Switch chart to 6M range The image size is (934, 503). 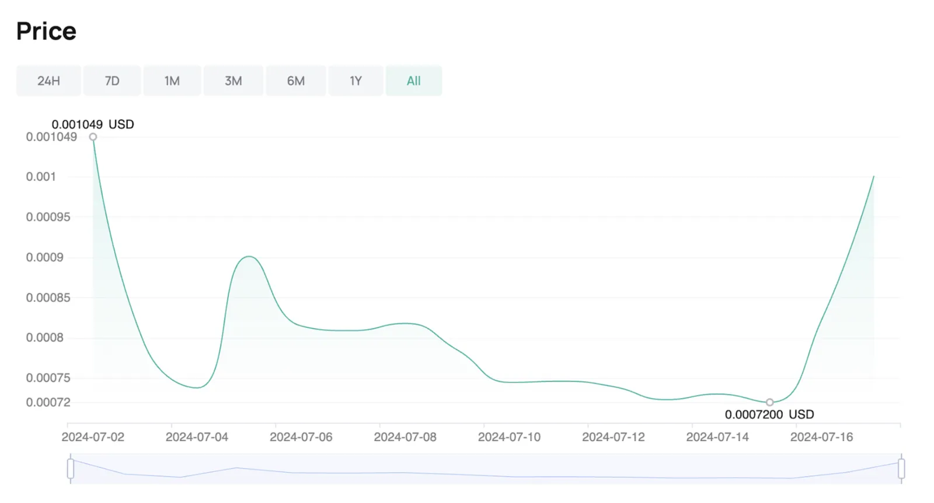(296, 81)
